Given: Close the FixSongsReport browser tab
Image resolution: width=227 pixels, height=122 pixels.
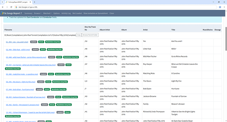Looking at the screenshot, I should tap(30, 2).
